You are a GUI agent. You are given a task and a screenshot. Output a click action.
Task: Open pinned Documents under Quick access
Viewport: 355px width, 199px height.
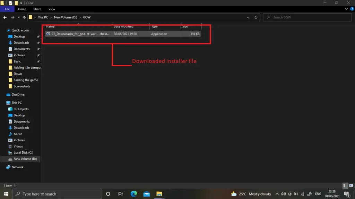[21, 49]
